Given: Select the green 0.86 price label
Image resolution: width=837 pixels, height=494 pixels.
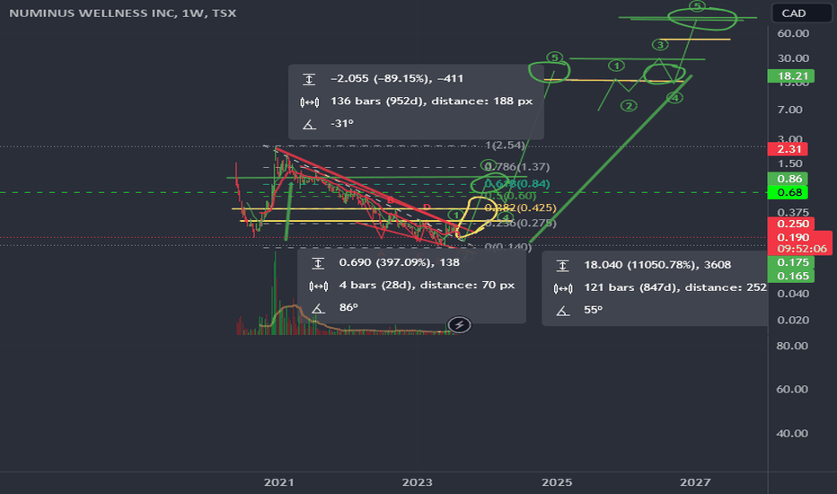Looking at the screenshot, I should point(788,179).
